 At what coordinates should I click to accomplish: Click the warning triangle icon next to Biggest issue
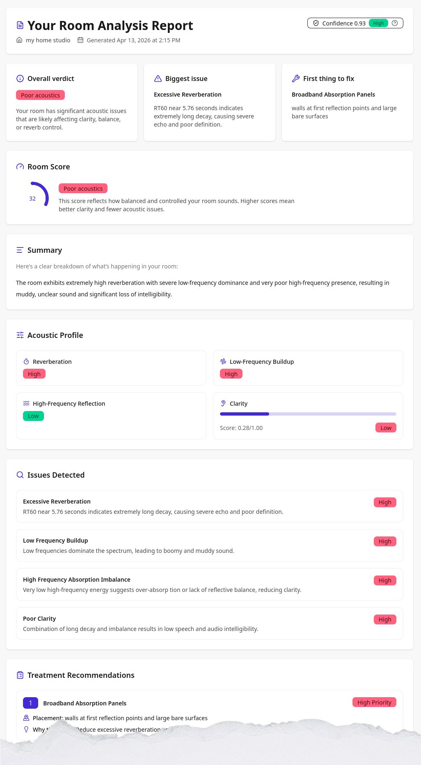(x=158, y=79)
